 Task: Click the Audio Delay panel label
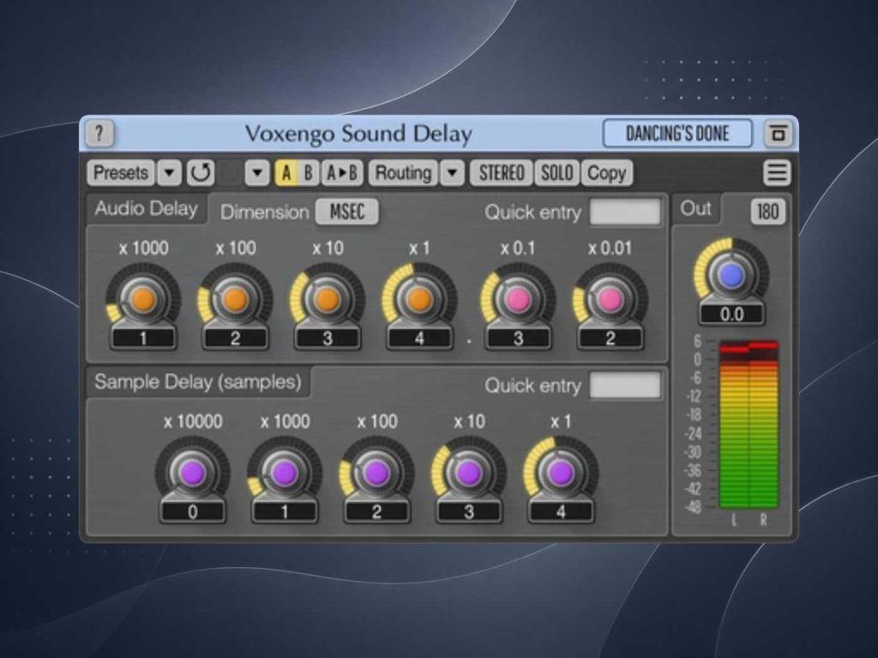tap(146, 209)
